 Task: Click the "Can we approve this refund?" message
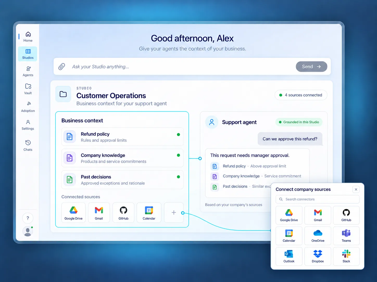[x=290, y=139]
